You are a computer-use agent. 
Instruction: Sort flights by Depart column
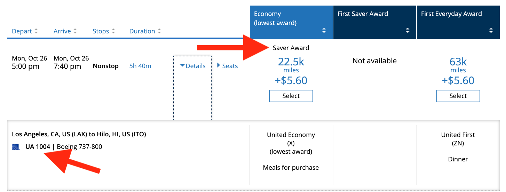[25, 31]
